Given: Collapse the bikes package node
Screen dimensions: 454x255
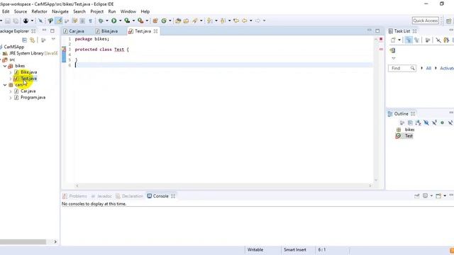Looking at the screenshot, I should coord(5,66).
